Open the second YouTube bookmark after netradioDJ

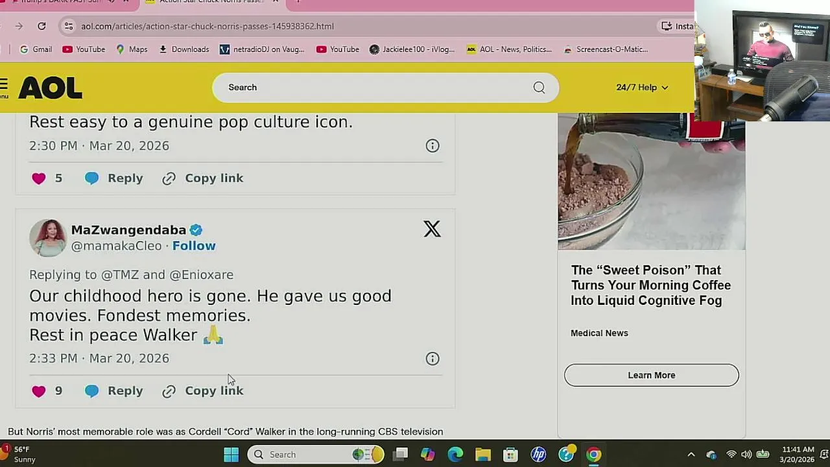[x=338, y=49]
